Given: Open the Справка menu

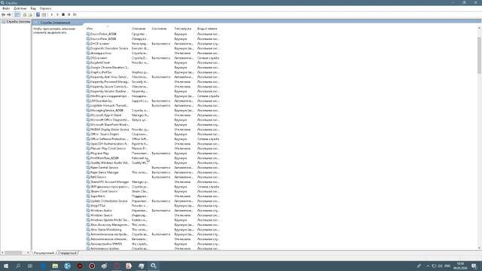Looking at the screenshot, I should click(45, 8).
